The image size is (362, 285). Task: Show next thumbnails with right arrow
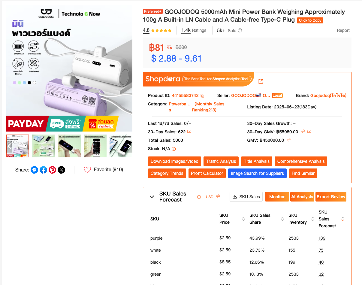click(x=129, y=146)
